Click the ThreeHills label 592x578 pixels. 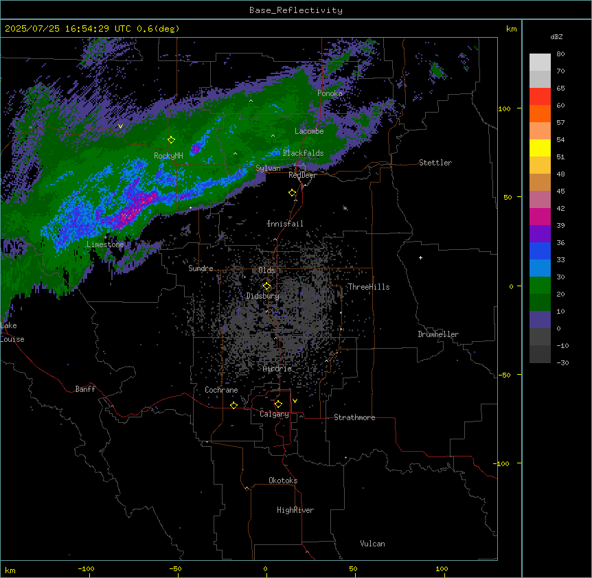coord(369,287)
